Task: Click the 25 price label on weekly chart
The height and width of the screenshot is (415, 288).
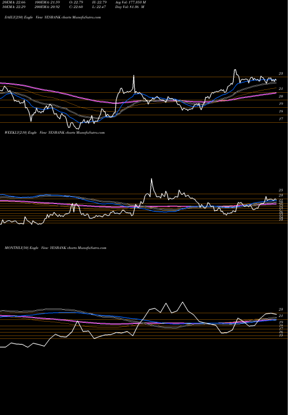Action: (x=281, y=190)
